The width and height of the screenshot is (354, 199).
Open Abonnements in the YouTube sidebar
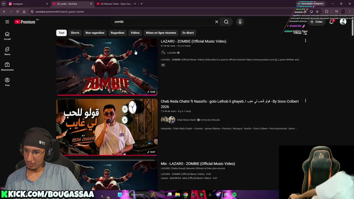click(x=7, y=67)
